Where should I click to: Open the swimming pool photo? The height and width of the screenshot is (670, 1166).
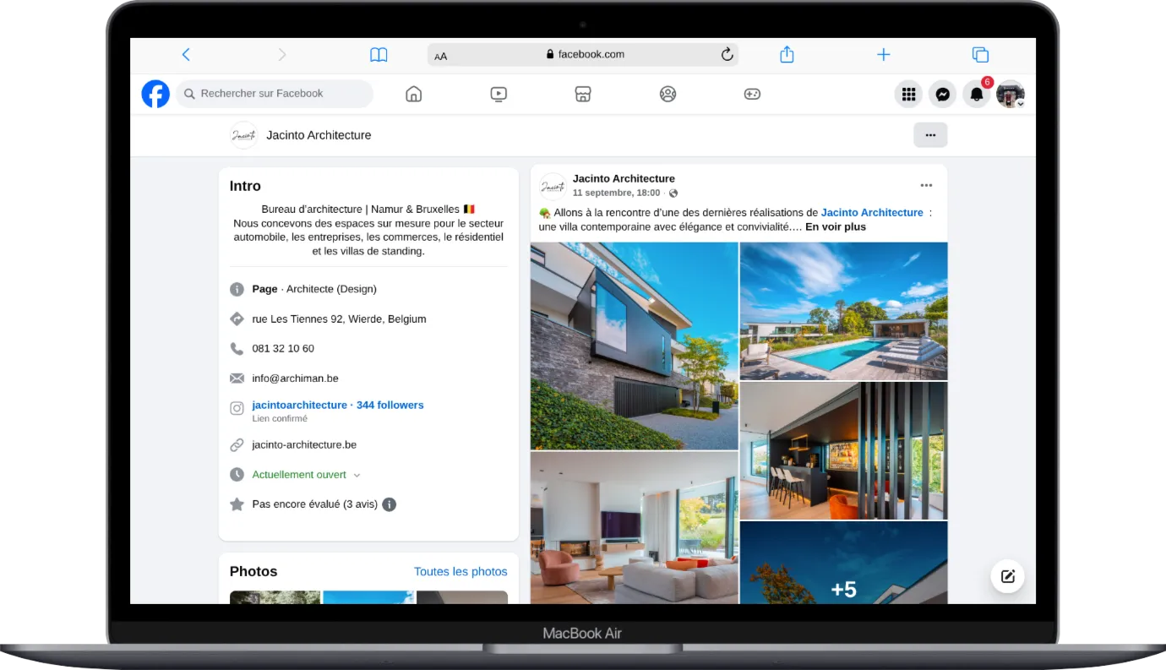point(844,311)
